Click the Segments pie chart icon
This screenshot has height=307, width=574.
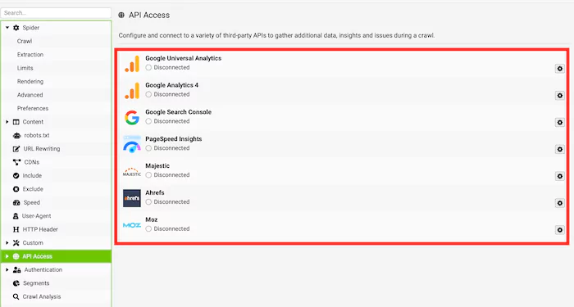tap(16, 283)
